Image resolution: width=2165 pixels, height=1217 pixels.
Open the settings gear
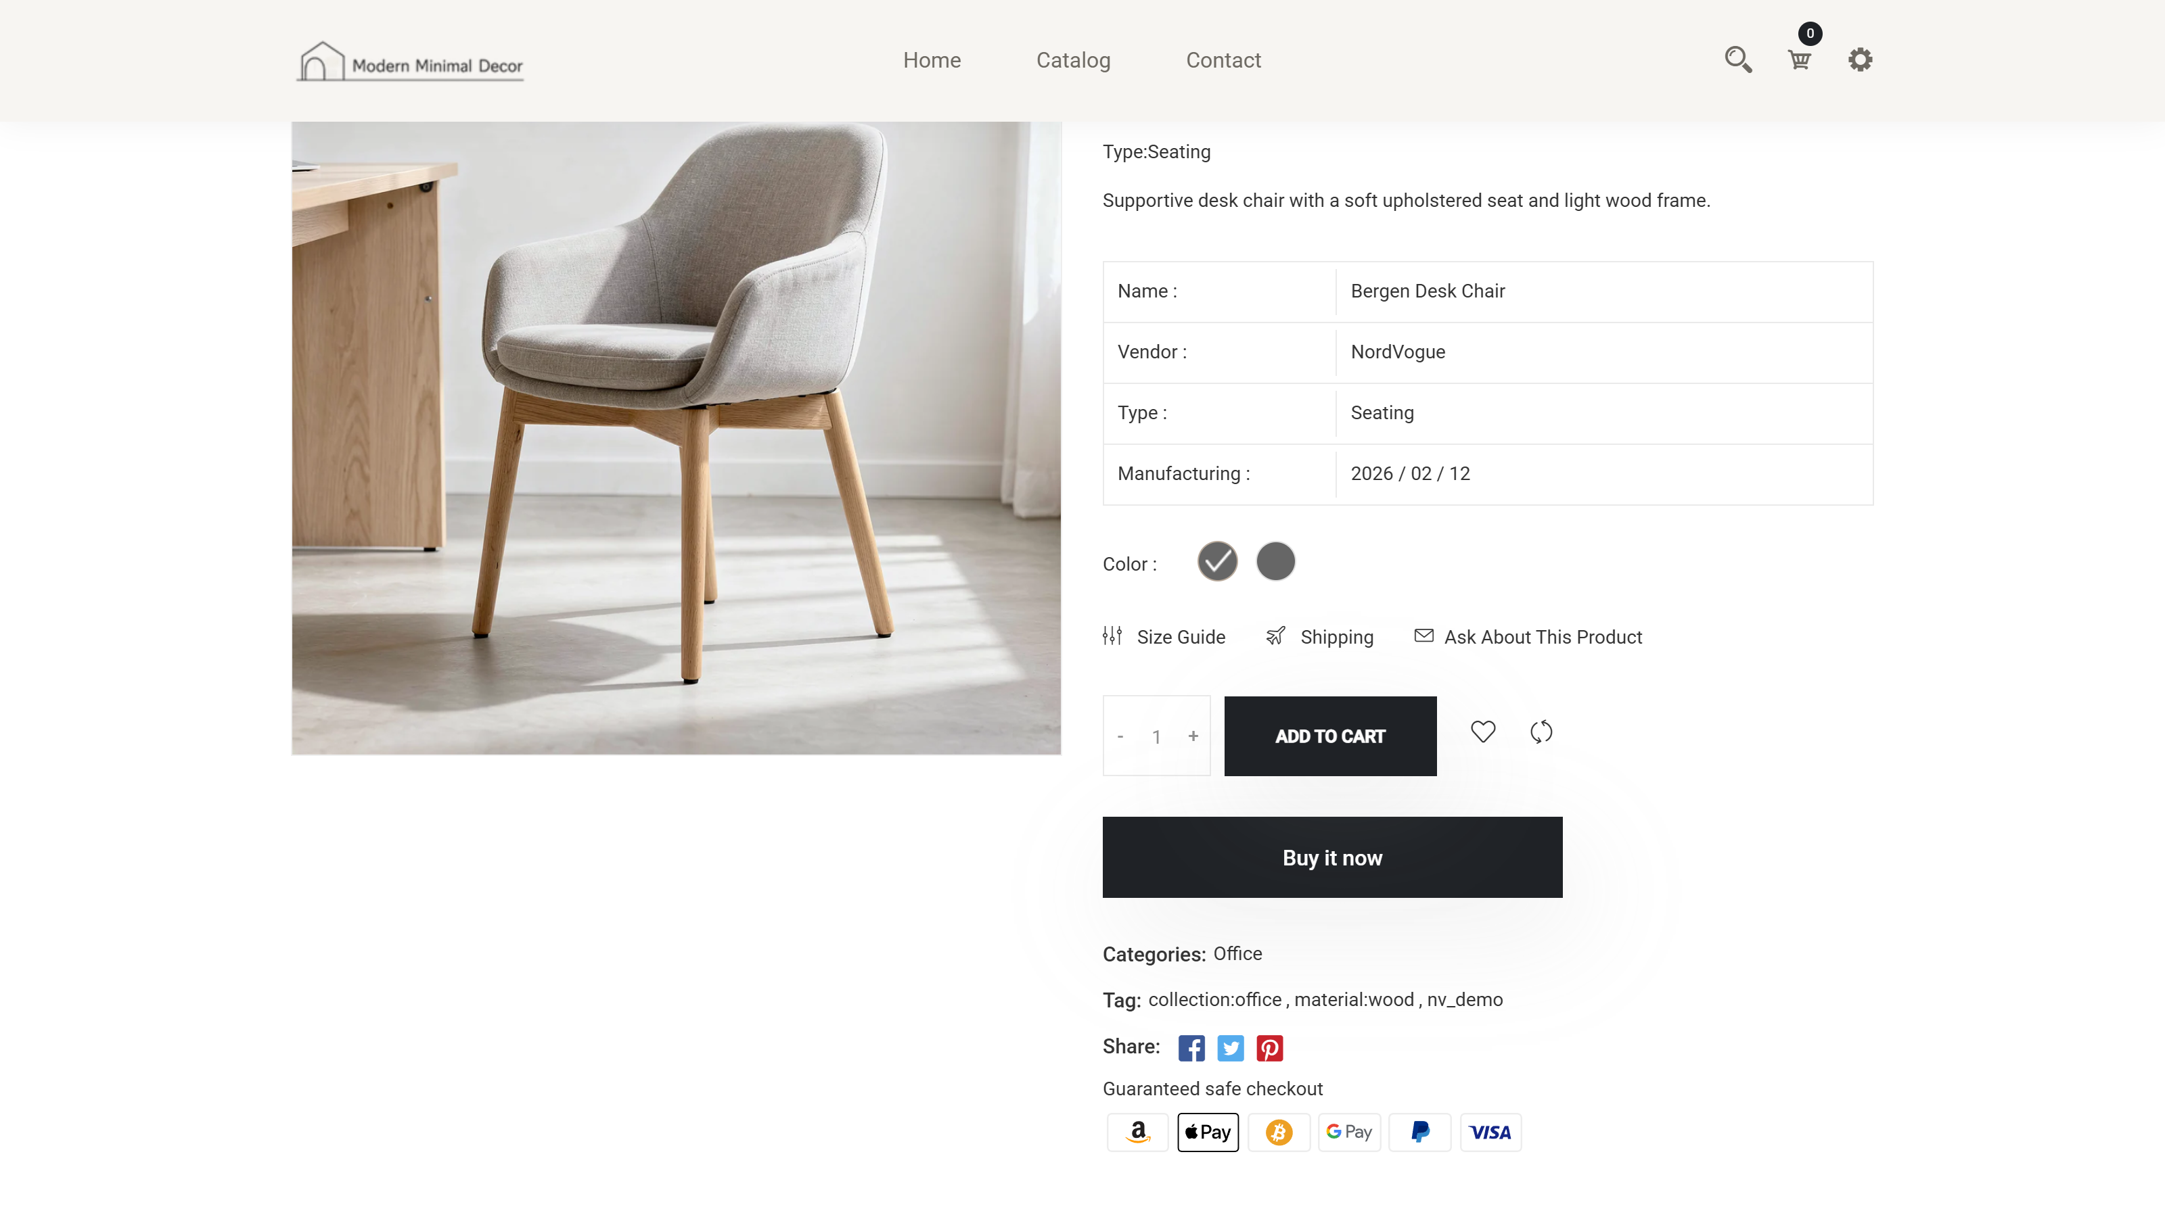[1860, 59]
